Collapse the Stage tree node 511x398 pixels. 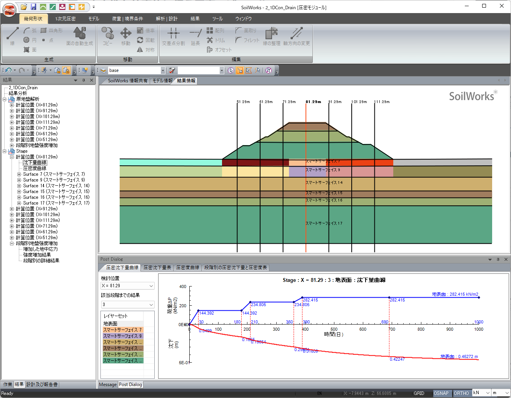5,151
